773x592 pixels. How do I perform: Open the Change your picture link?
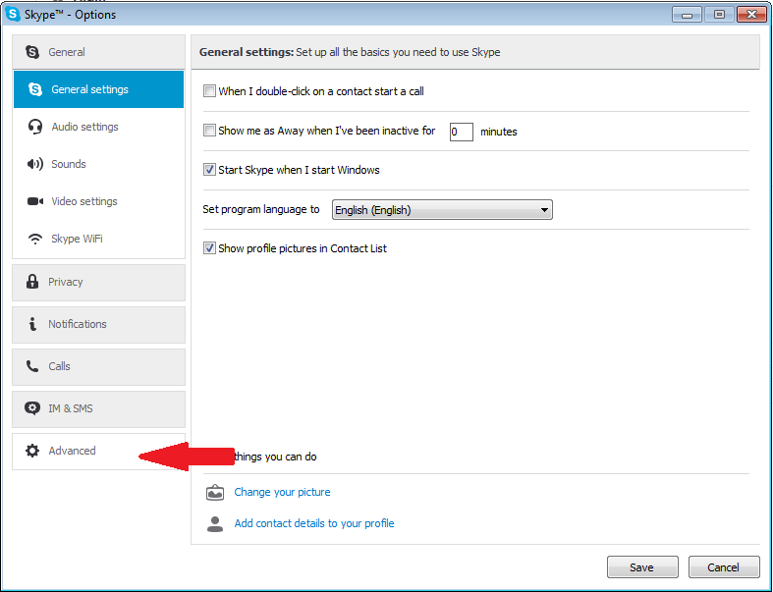point(282,492)
